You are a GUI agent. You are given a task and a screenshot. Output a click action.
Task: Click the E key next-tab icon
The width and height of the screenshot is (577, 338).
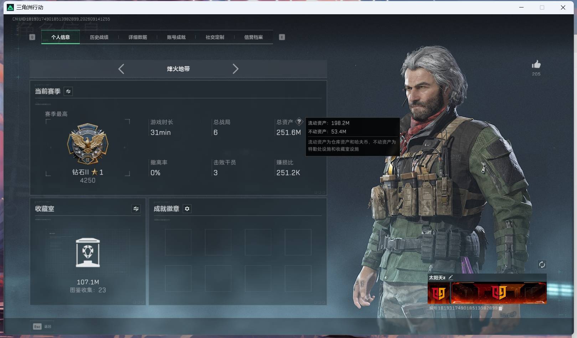click(282, 37)
